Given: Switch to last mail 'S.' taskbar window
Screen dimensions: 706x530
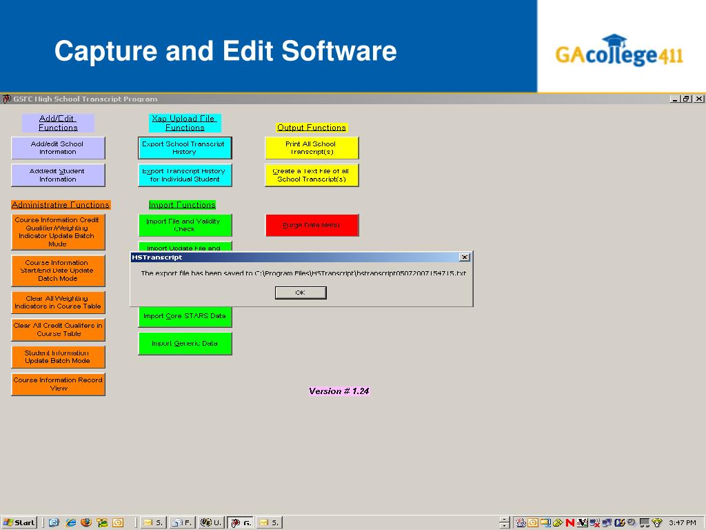Looking at the screenshot, I should point(270,522).
